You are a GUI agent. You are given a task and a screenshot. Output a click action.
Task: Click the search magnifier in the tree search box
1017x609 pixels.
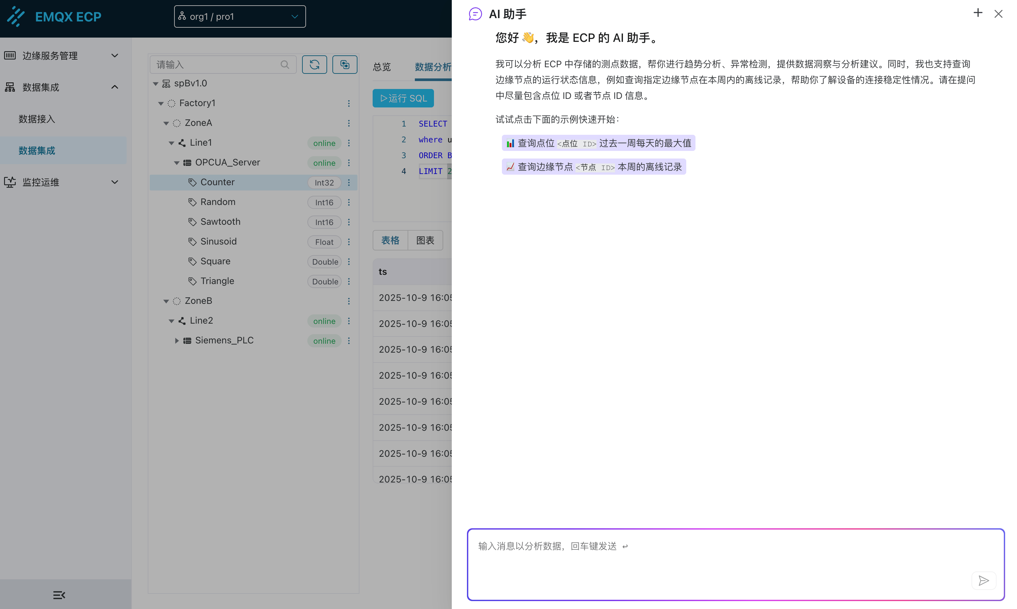(285, 65)
